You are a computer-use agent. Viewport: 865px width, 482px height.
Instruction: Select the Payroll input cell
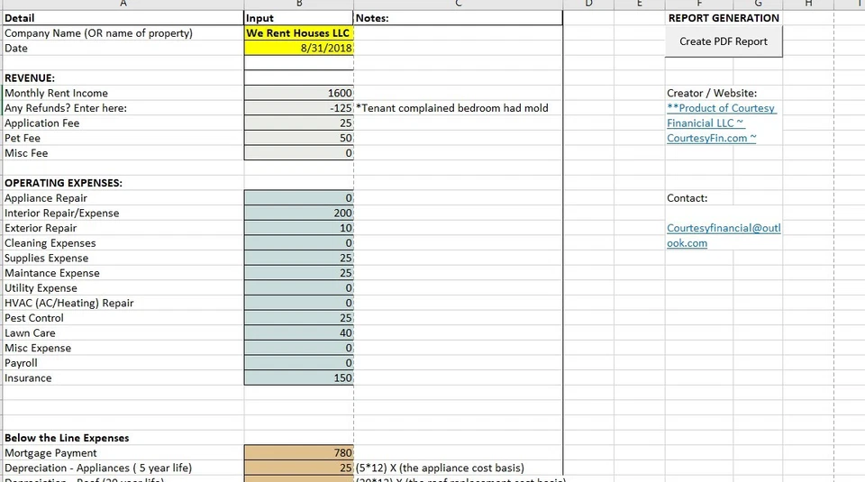(298, 363)
